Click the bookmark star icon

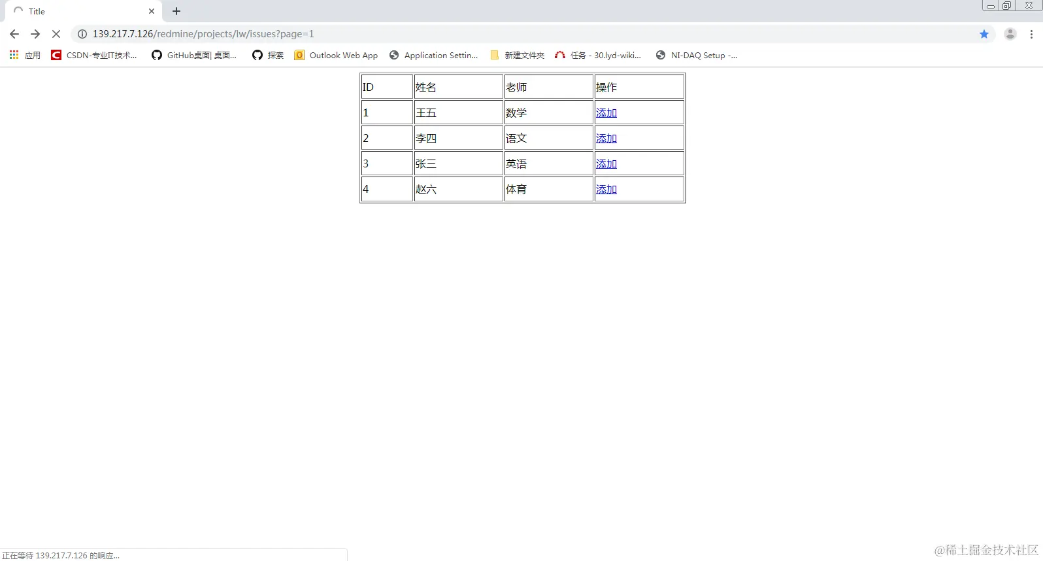point(984,34)
